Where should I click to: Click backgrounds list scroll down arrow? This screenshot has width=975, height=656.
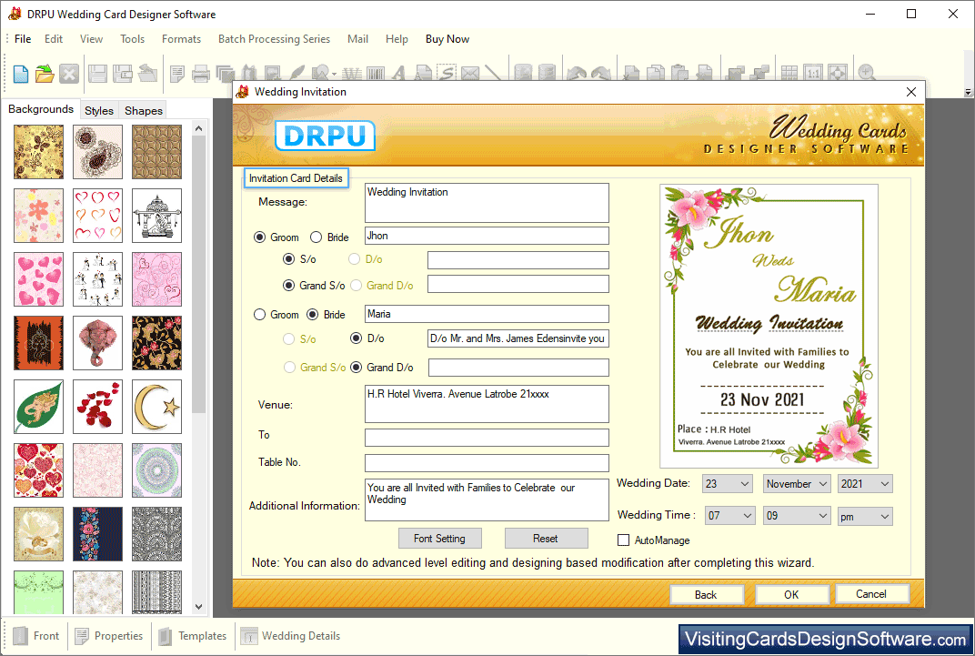198,606
